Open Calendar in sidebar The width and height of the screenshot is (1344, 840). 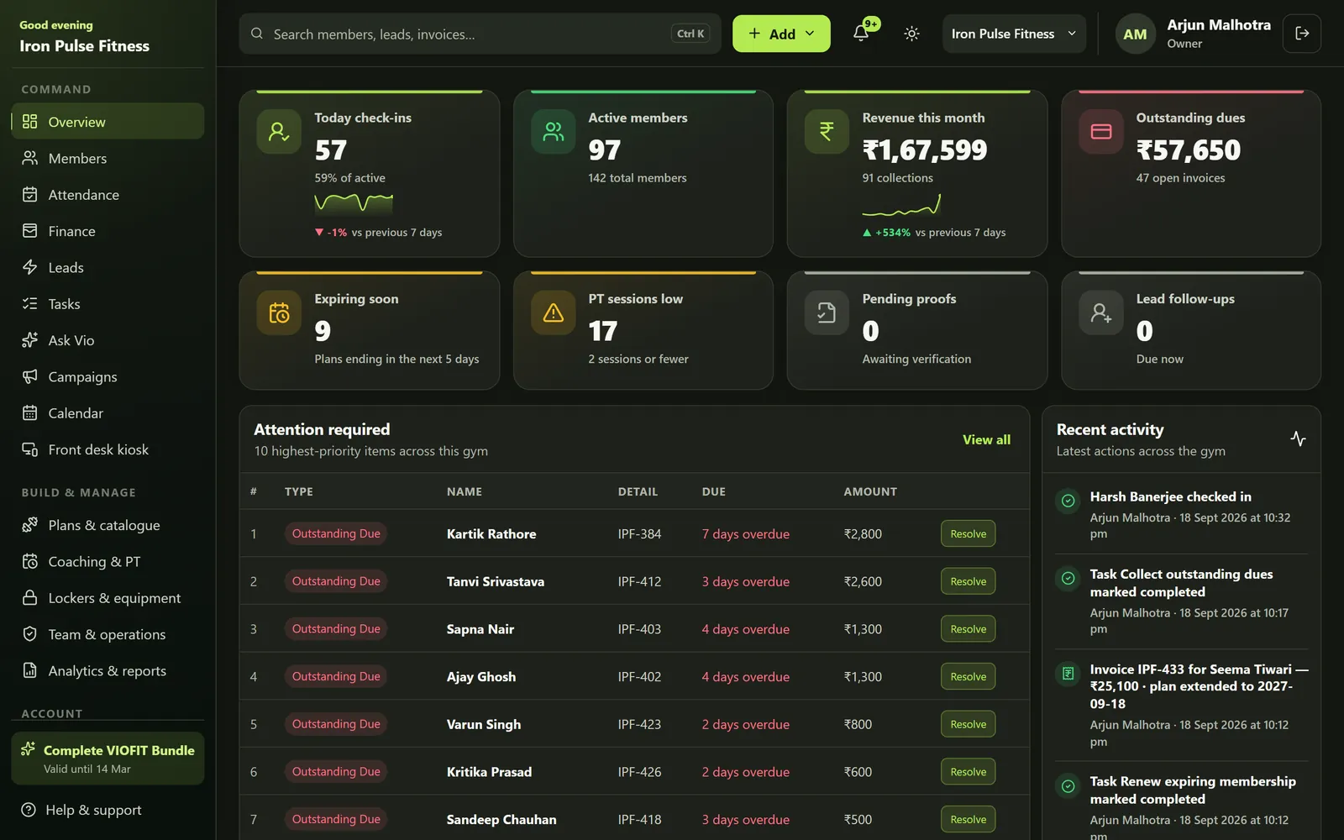pos(108,413)
